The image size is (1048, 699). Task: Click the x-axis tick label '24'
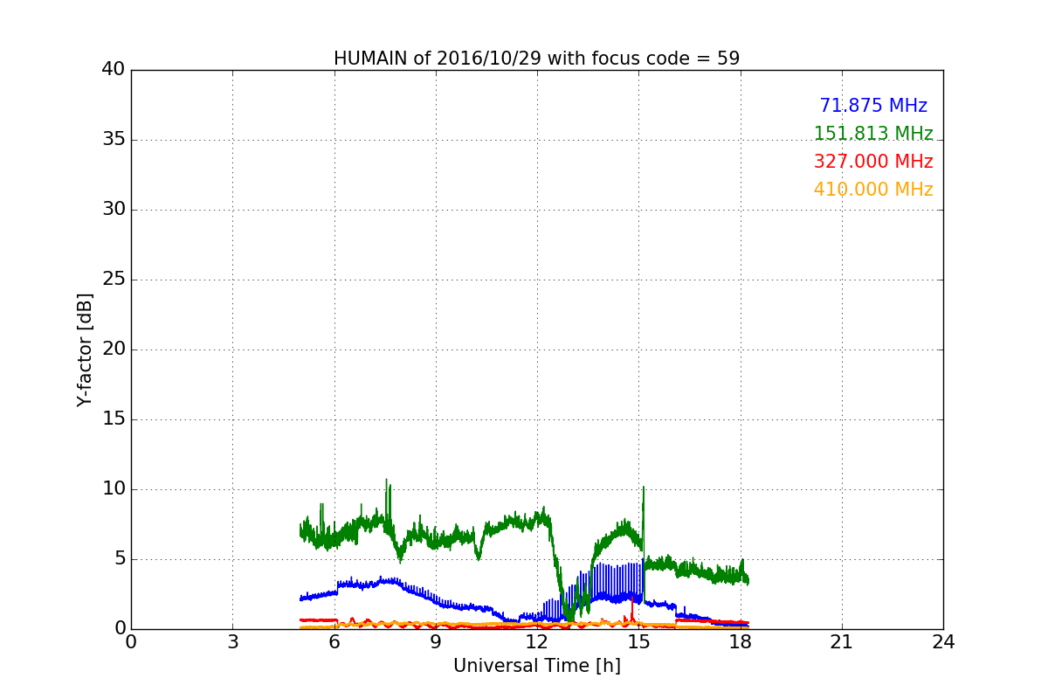[943, 641]
